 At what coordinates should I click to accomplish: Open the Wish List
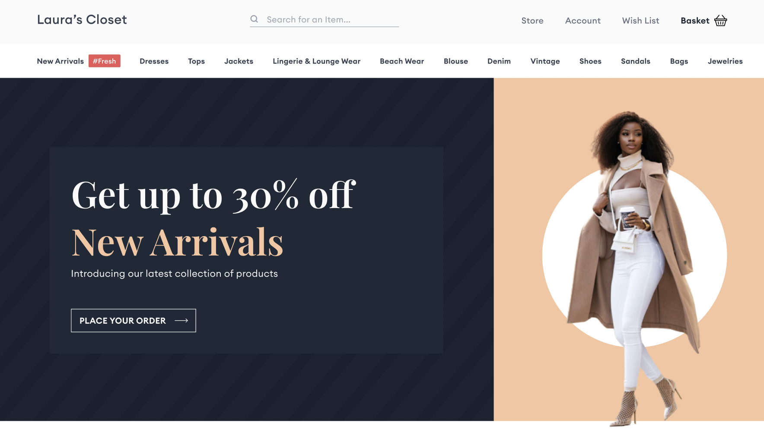click(x=640, y=21)
